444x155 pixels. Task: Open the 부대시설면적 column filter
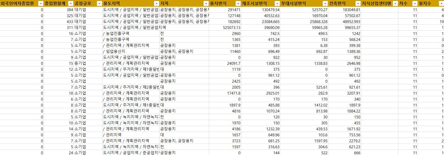tap(325, 4)
